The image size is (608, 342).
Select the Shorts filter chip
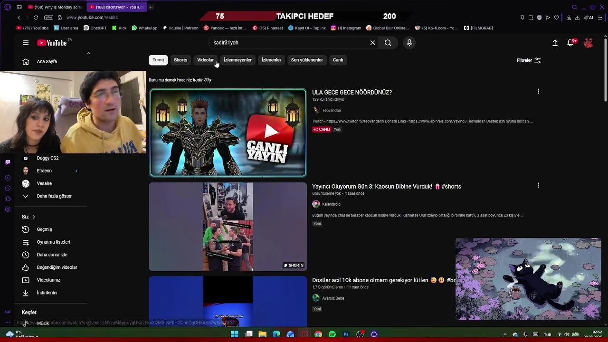(180, 60)
